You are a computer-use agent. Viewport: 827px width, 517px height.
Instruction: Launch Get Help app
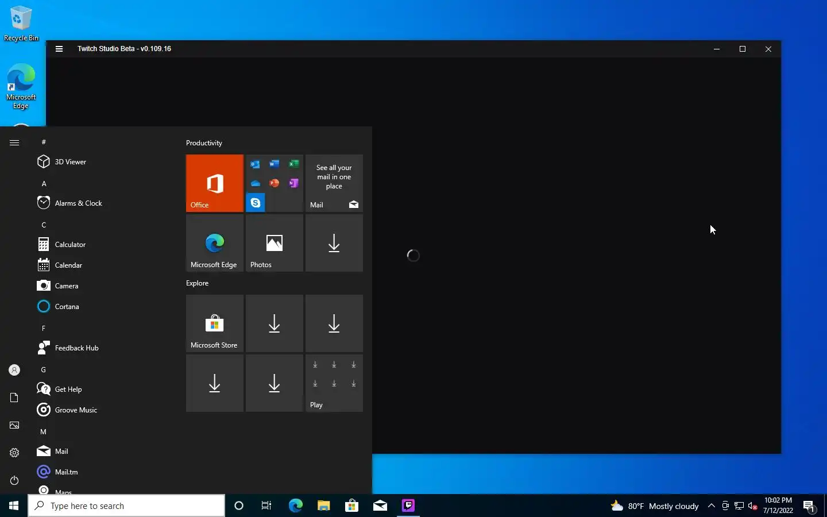[x=102, y=389]
